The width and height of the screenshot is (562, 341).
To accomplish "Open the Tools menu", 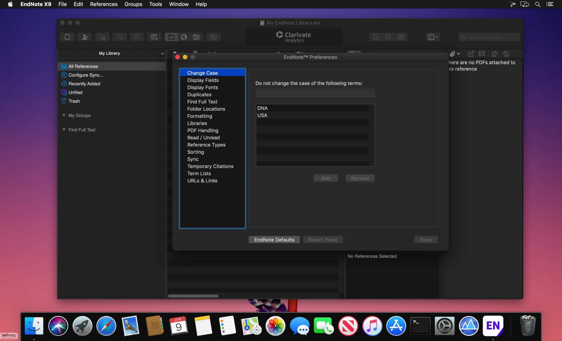I will coord(156,4).
